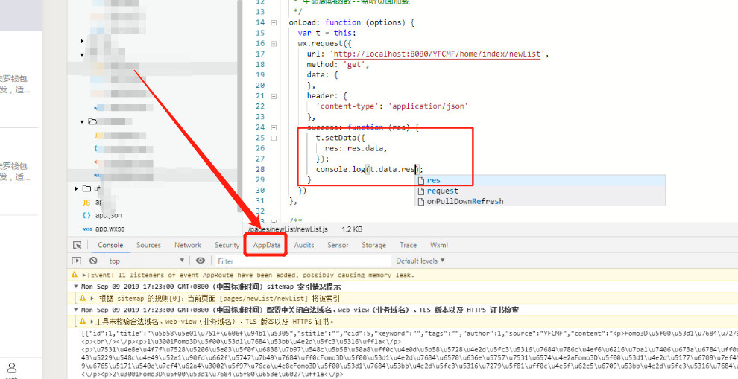
Task: Click the JS file icon above app.json
Action: 86,202
